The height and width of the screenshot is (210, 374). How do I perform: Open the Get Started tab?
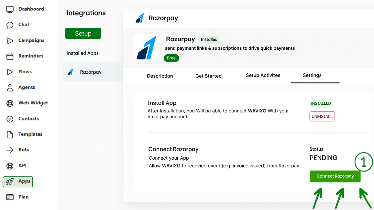[208, 76]
